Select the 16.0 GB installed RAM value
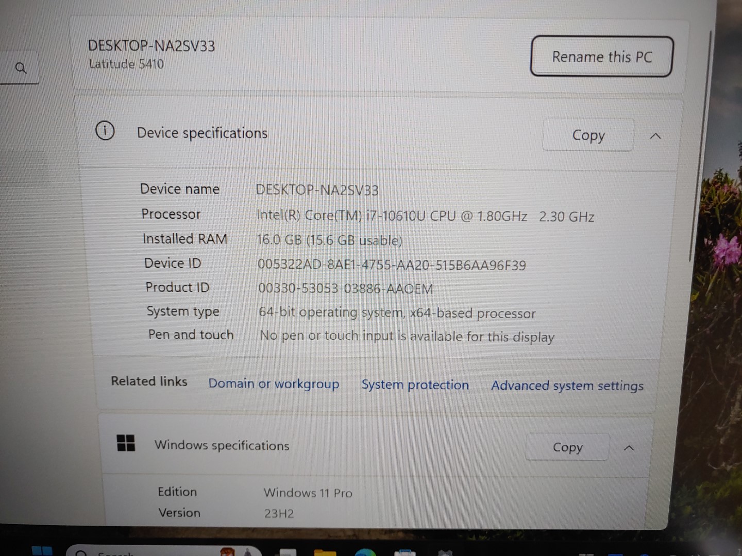 329,240
